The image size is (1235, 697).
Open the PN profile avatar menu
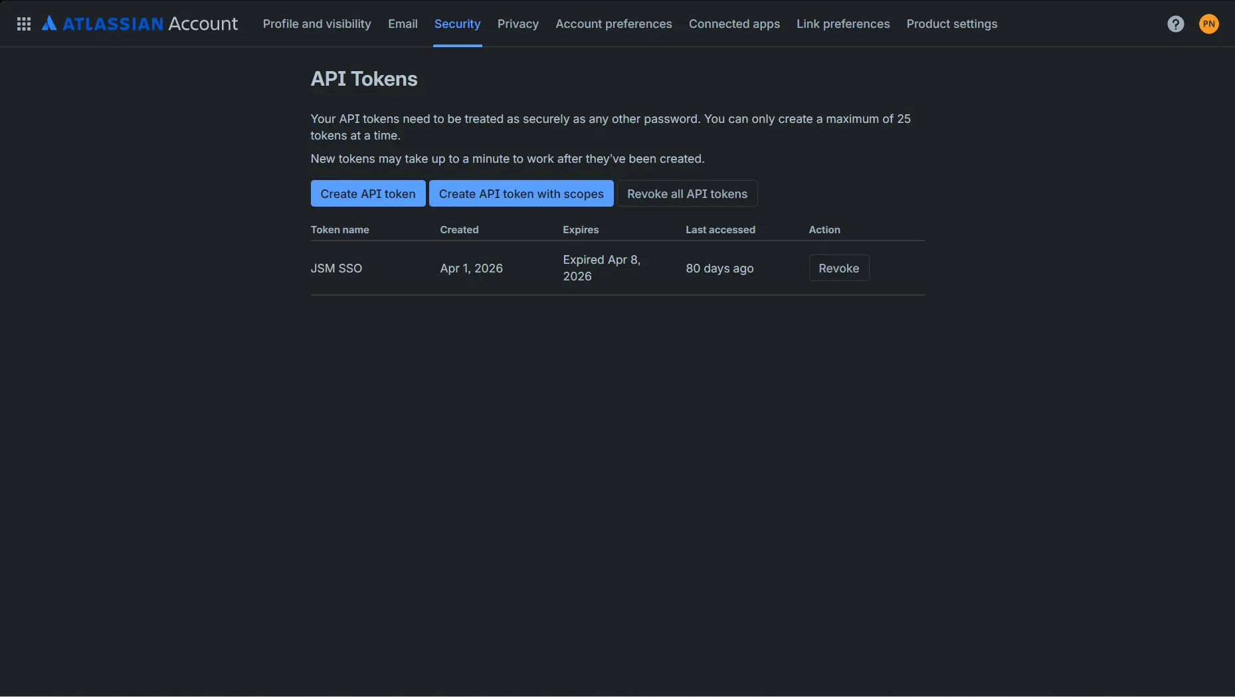coord(1208,24)
